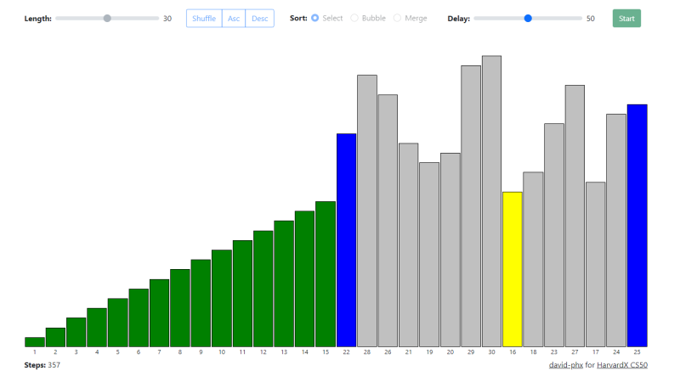Click the gray bar labeled 17
This screenshot has height=382, width=680.
tap(596, 265)
